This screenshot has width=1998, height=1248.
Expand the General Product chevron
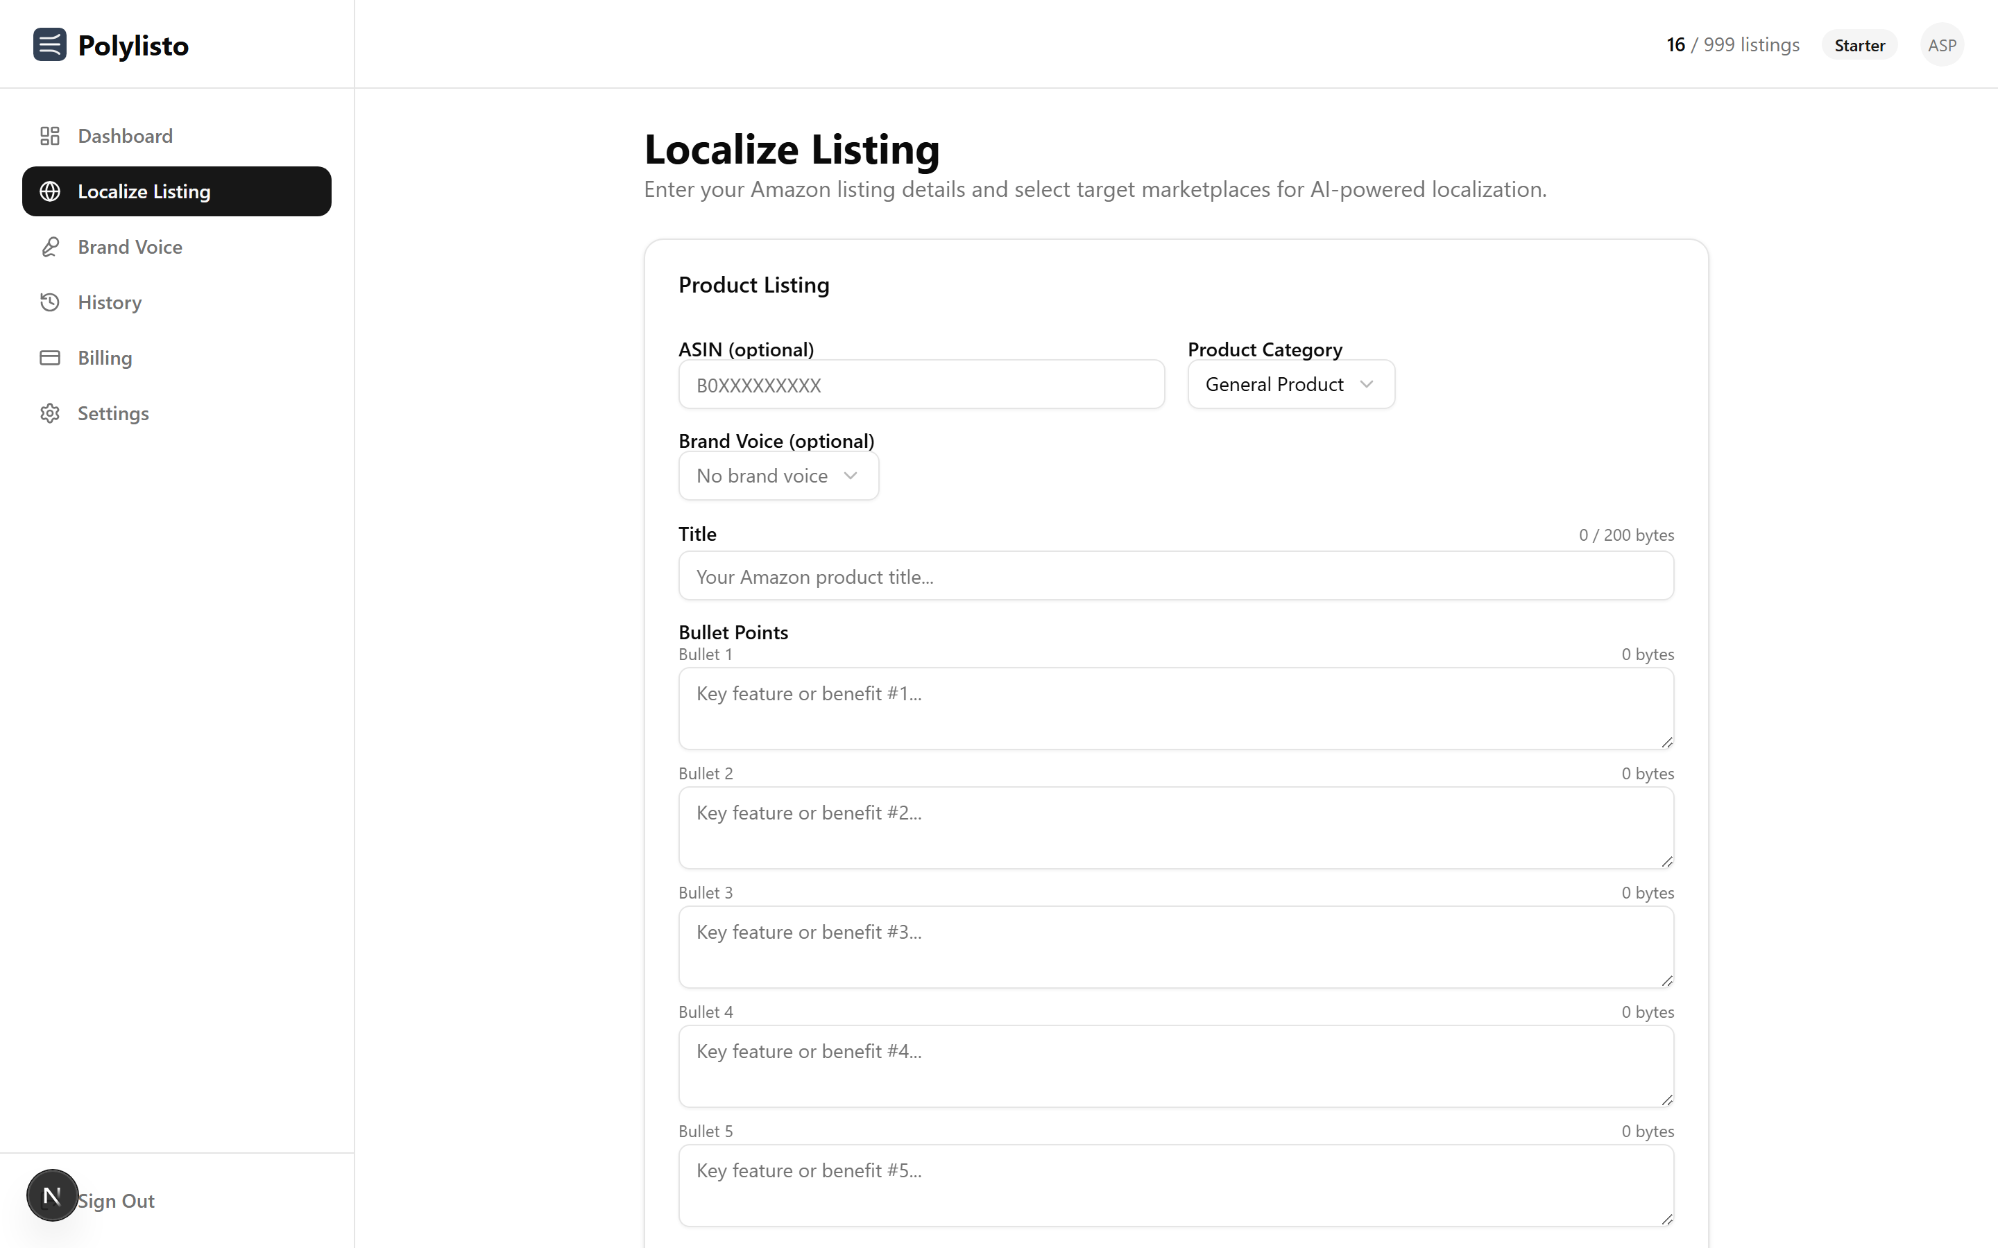(1367, 384)
